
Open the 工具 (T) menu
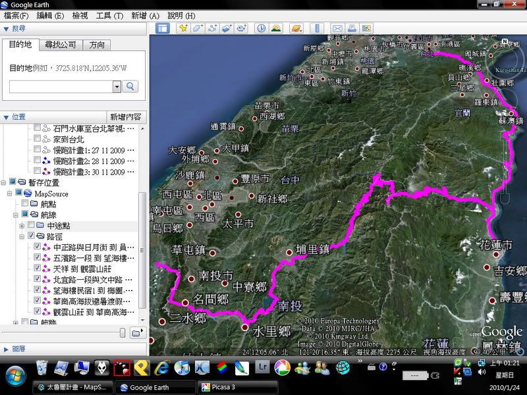109,15
